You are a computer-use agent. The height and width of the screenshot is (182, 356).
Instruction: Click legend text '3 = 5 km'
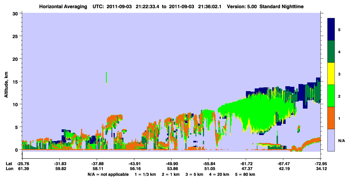[194, 174]
